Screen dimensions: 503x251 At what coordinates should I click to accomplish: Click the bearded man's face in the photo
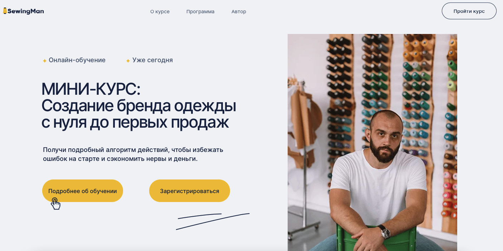tap(385, 136)
